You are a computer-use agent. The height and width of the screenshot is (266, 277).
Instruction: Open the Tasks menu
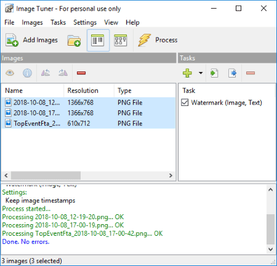pos(58,22)
